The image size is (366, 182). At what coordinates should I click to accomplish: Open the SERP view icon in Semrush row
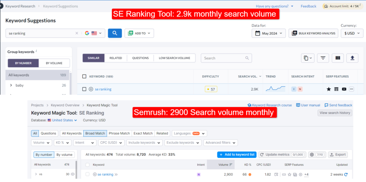pos(276,174)
